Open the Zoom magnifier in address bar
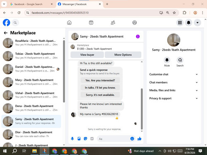 168,13
